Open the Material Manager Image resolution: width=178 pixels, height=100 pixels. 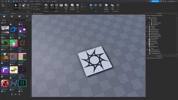72,7
